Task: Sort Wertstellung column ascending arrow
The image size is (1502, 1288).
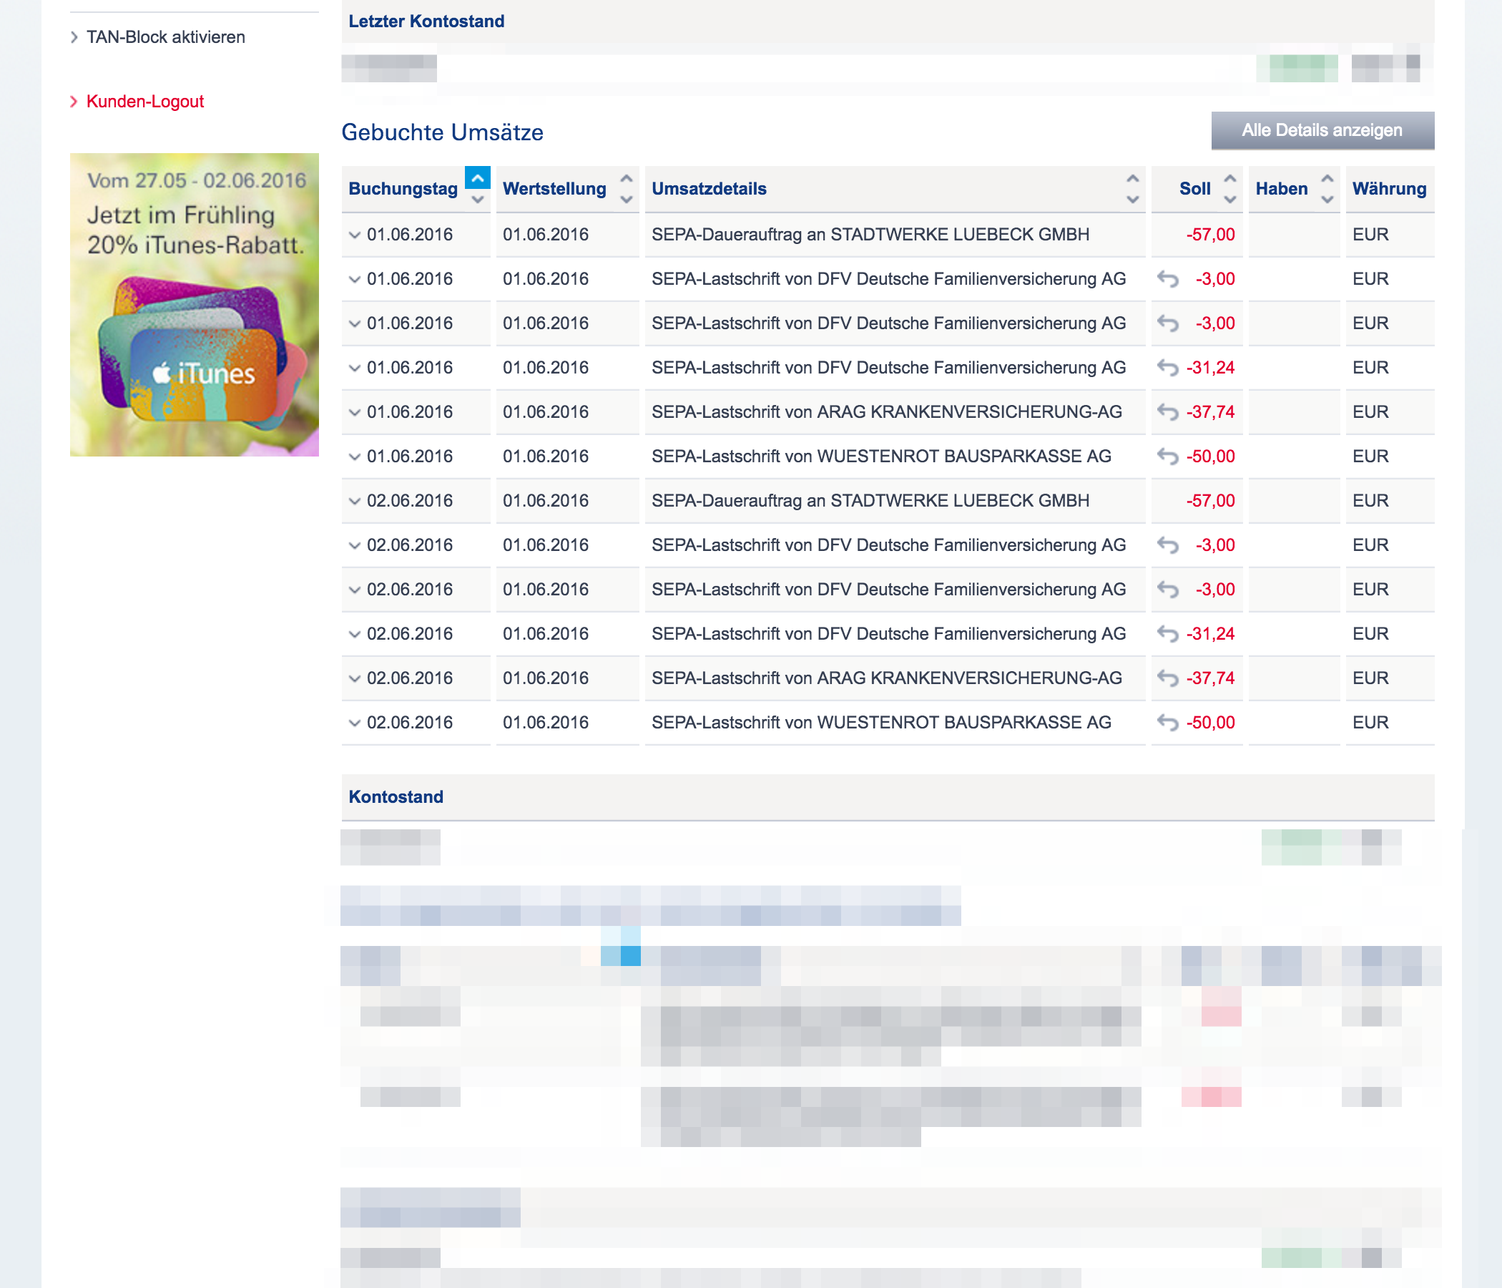Action: point(627,178)
